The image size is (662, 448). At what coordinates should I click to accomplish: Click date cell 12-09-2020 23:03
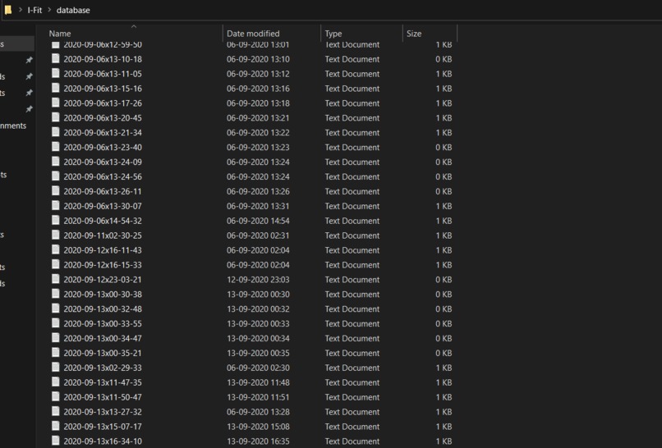click(258, 280)
